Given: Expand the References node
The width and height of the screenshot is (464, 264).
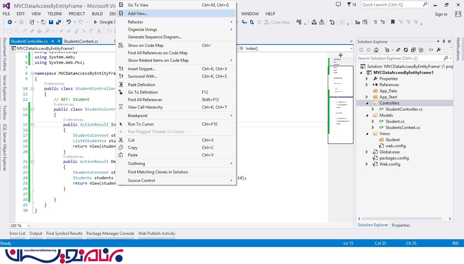Looking at the screenshot, I should point(367,85).
